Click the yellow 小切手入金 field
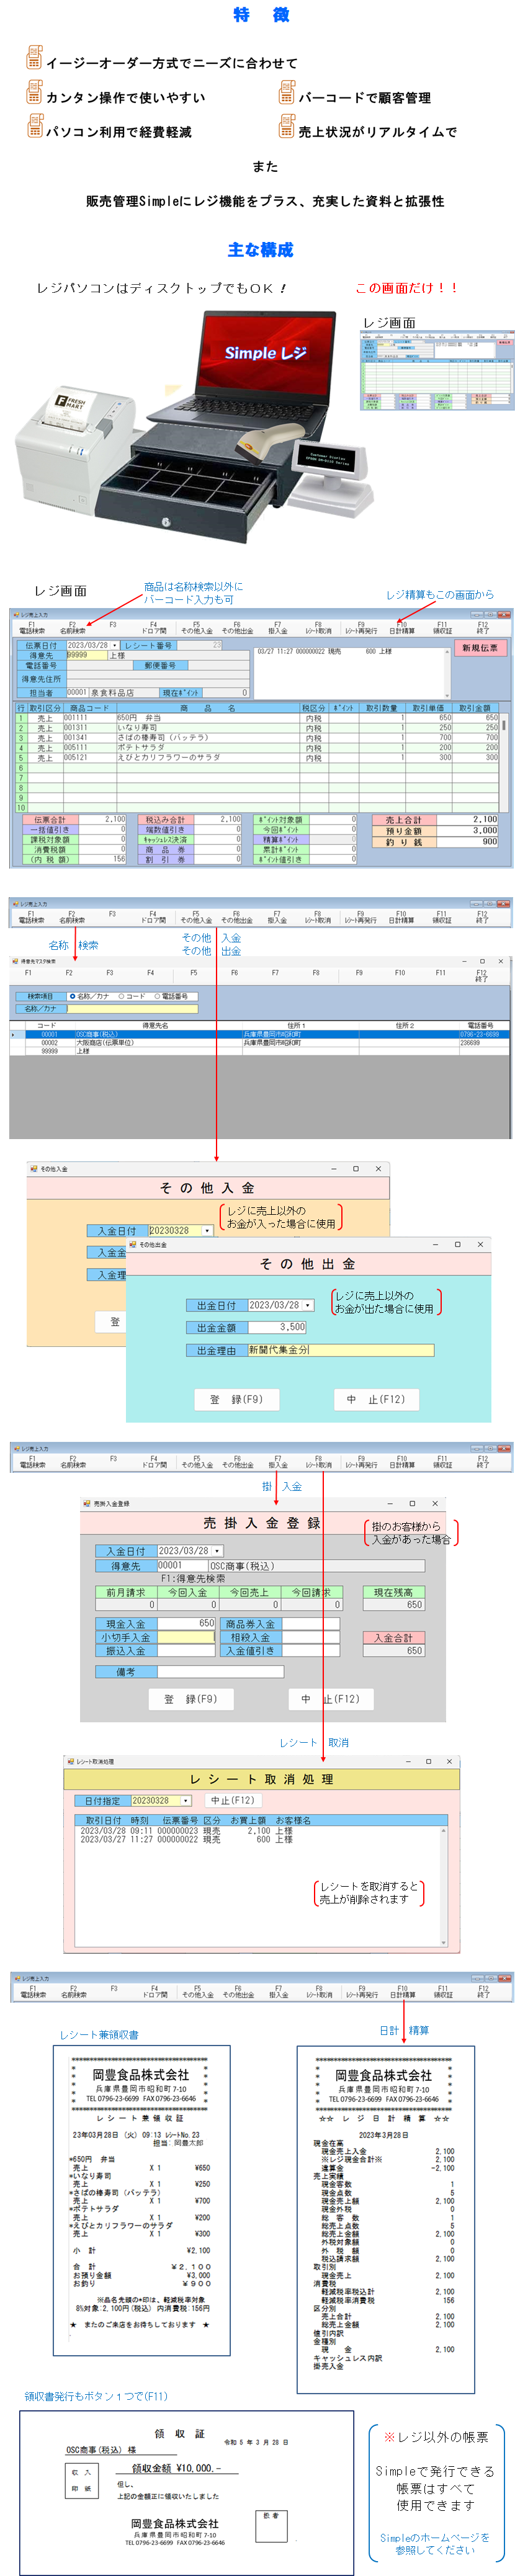 click(186, 1637)
